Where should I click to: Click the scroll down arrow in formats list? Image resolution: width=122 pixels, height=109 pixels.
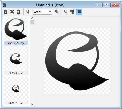coord(32,104)
